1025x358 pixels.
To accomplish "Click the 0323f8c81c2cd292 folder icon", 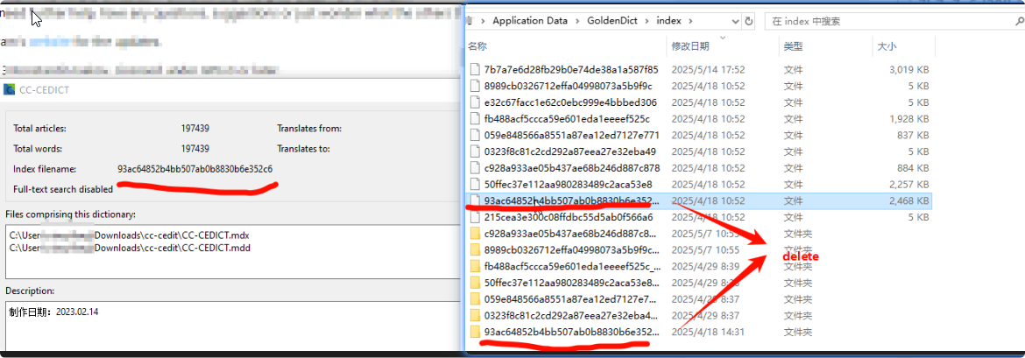I will click(475, 315).
